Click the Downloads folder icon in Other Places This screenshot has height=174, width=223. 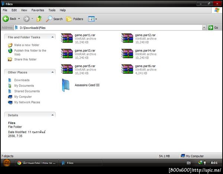tap(10, 80)
